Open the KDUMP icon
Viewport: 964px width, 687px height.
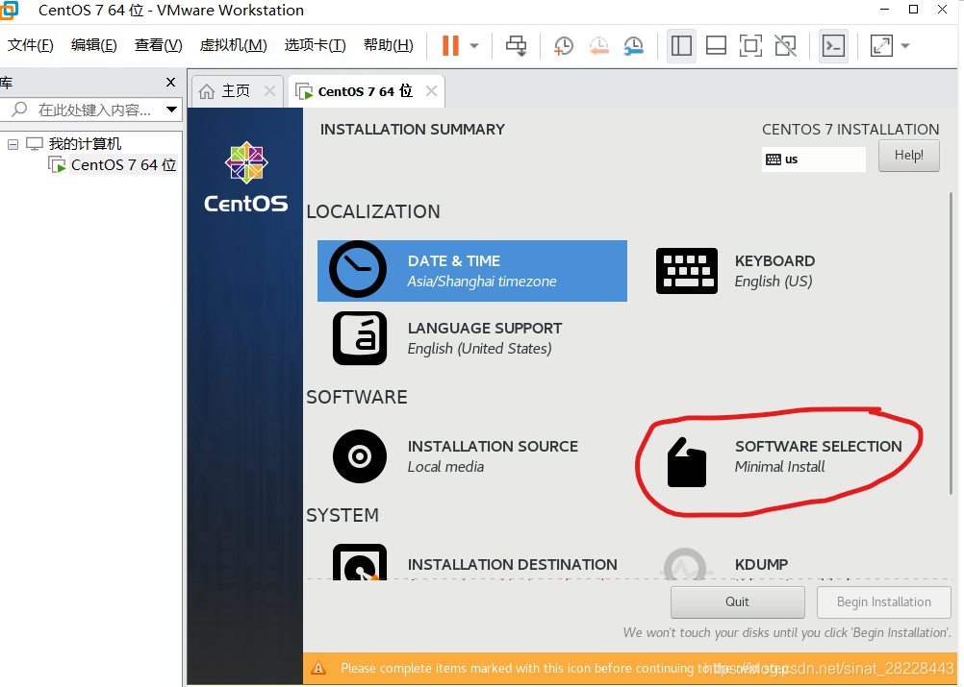click(x=686, y=564)
